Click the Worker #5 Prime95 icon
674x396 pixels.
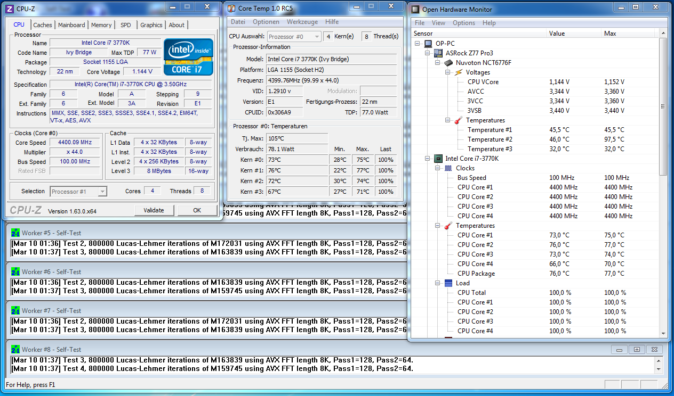tap(15, 233)
